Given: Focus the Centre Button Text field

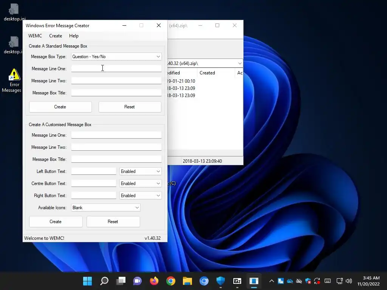Looking at the screenshot, I should point(94,184).
